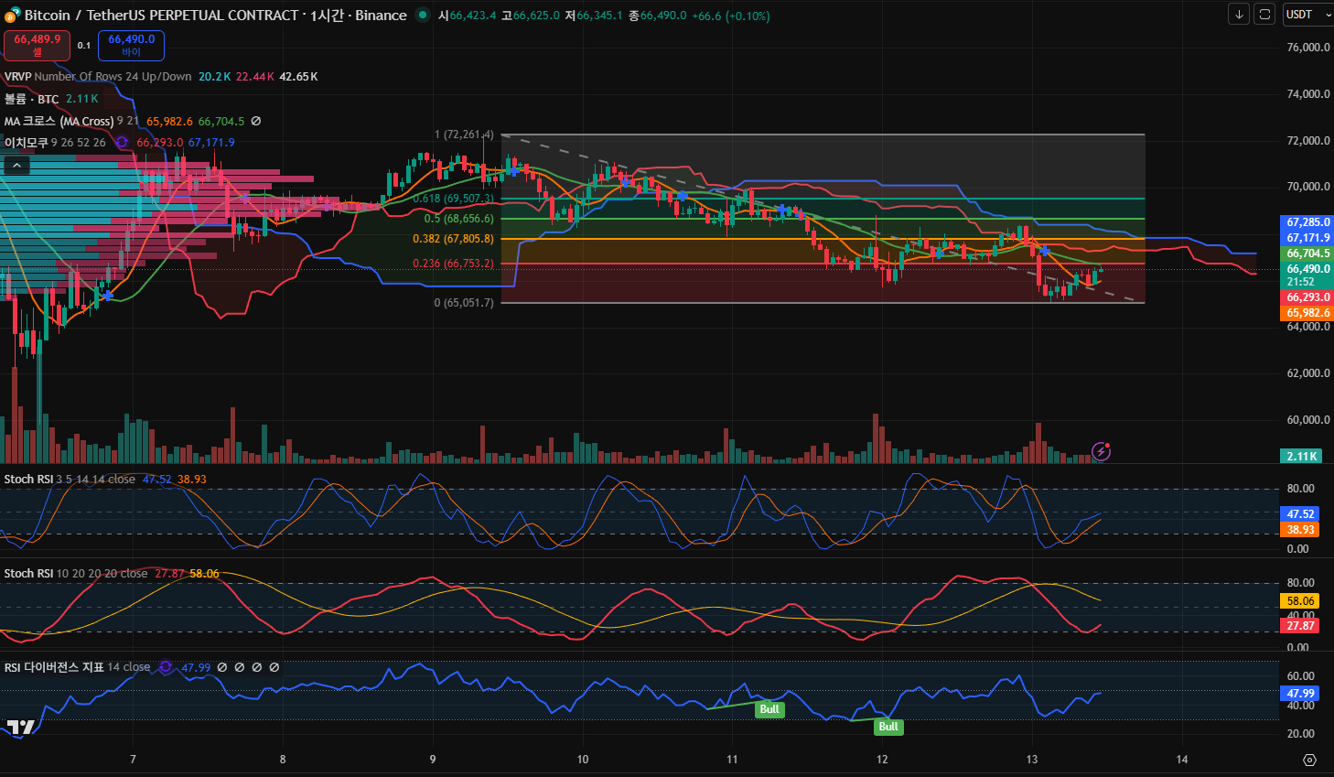The width and height of the screenshot is (1334, 777).
Task: Click the Bull label near date 12 on RSI
Action: 888,727
